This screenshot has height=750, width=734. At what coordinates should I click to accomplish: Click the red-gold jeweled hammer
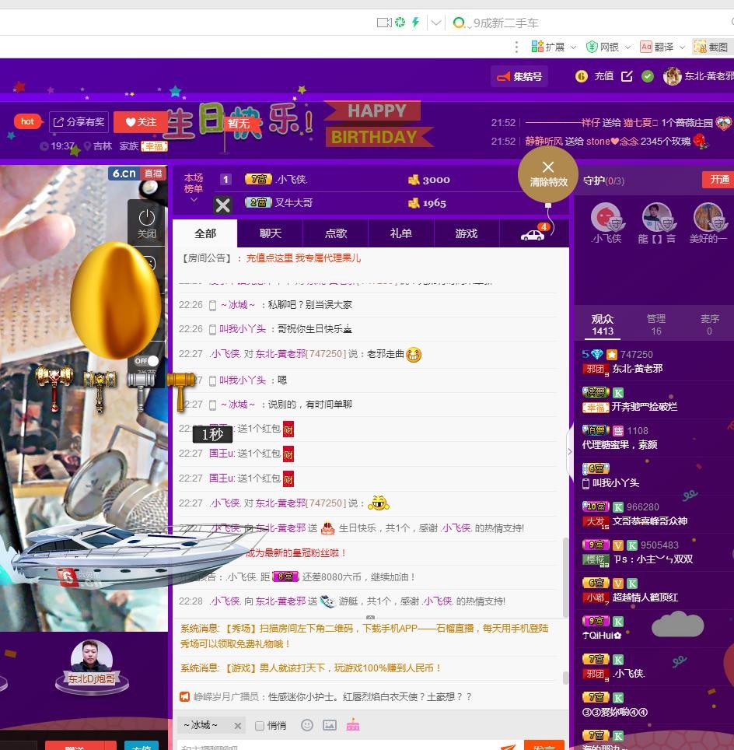click(54, 387)
